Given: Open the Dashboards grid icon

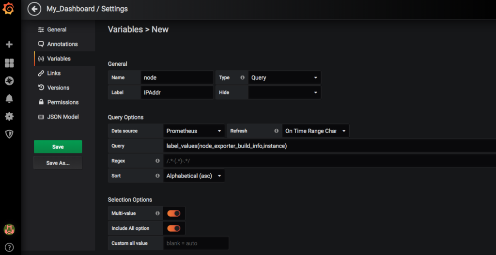Looking at the screenshot, I should tap(9, 63).
